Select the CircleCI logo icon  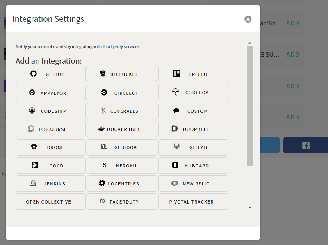104,93
